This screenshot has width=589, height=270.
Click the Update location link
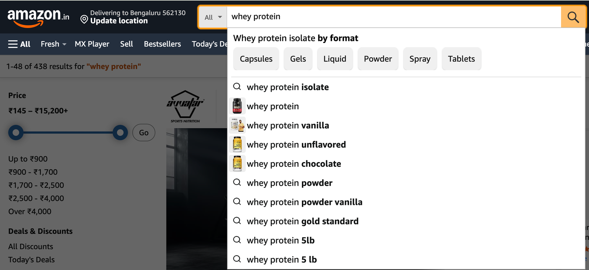coord(119,21)
